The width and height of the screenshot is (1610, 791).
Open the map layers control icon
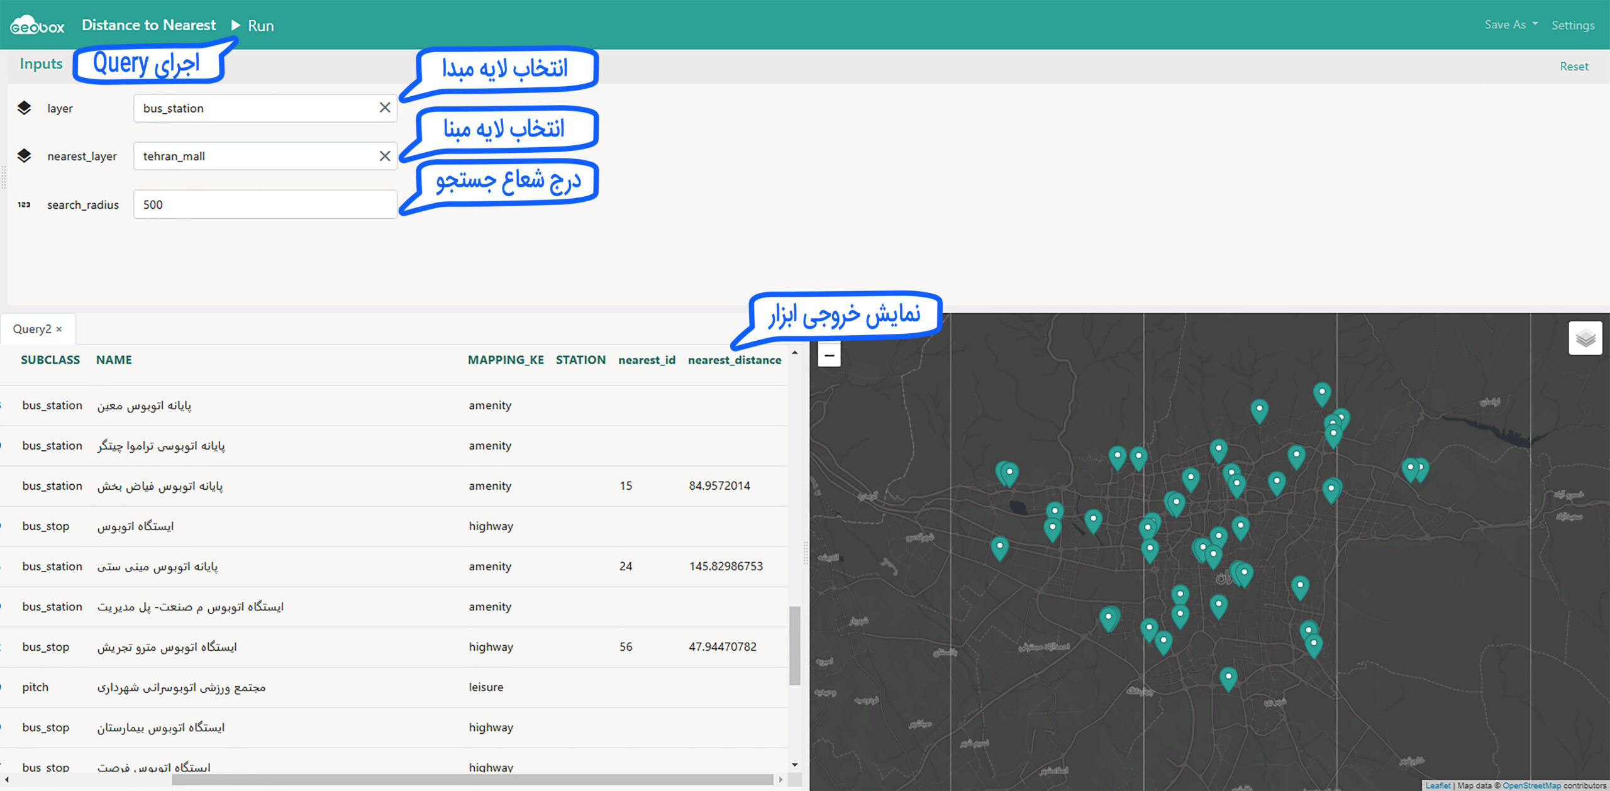coord(1585,338)
